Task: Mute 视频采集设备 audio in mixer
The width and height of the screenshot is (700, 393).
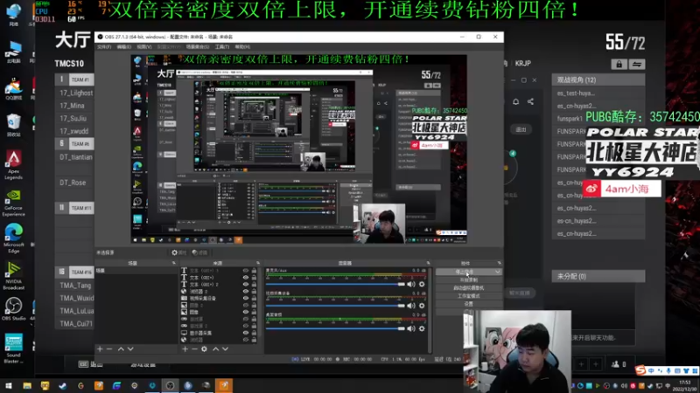Action: tap(411, 306)
